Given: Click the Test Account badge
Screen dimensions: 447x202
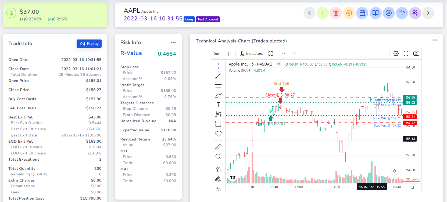Looking at the screenshot, I should click(x=208, y=19).
